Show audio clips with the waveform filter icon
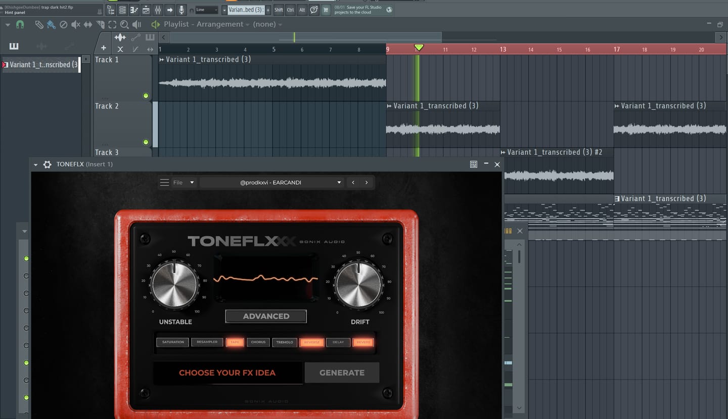728x419 pixels. 120,37
